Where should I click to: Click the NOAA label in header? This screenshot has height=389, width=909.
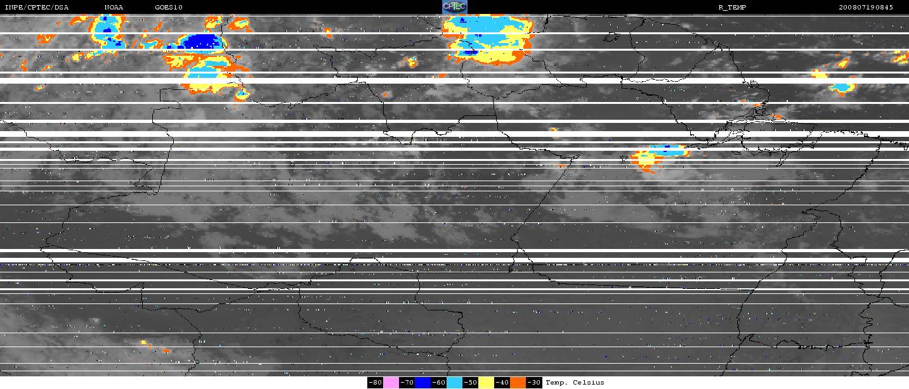114,8
